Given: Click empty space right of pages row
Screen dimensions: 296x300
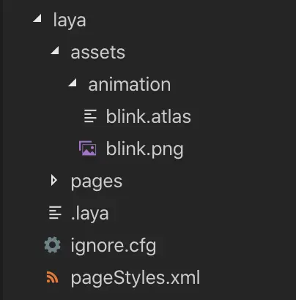Looking at the screenshot, I should [x=207, y=181].
